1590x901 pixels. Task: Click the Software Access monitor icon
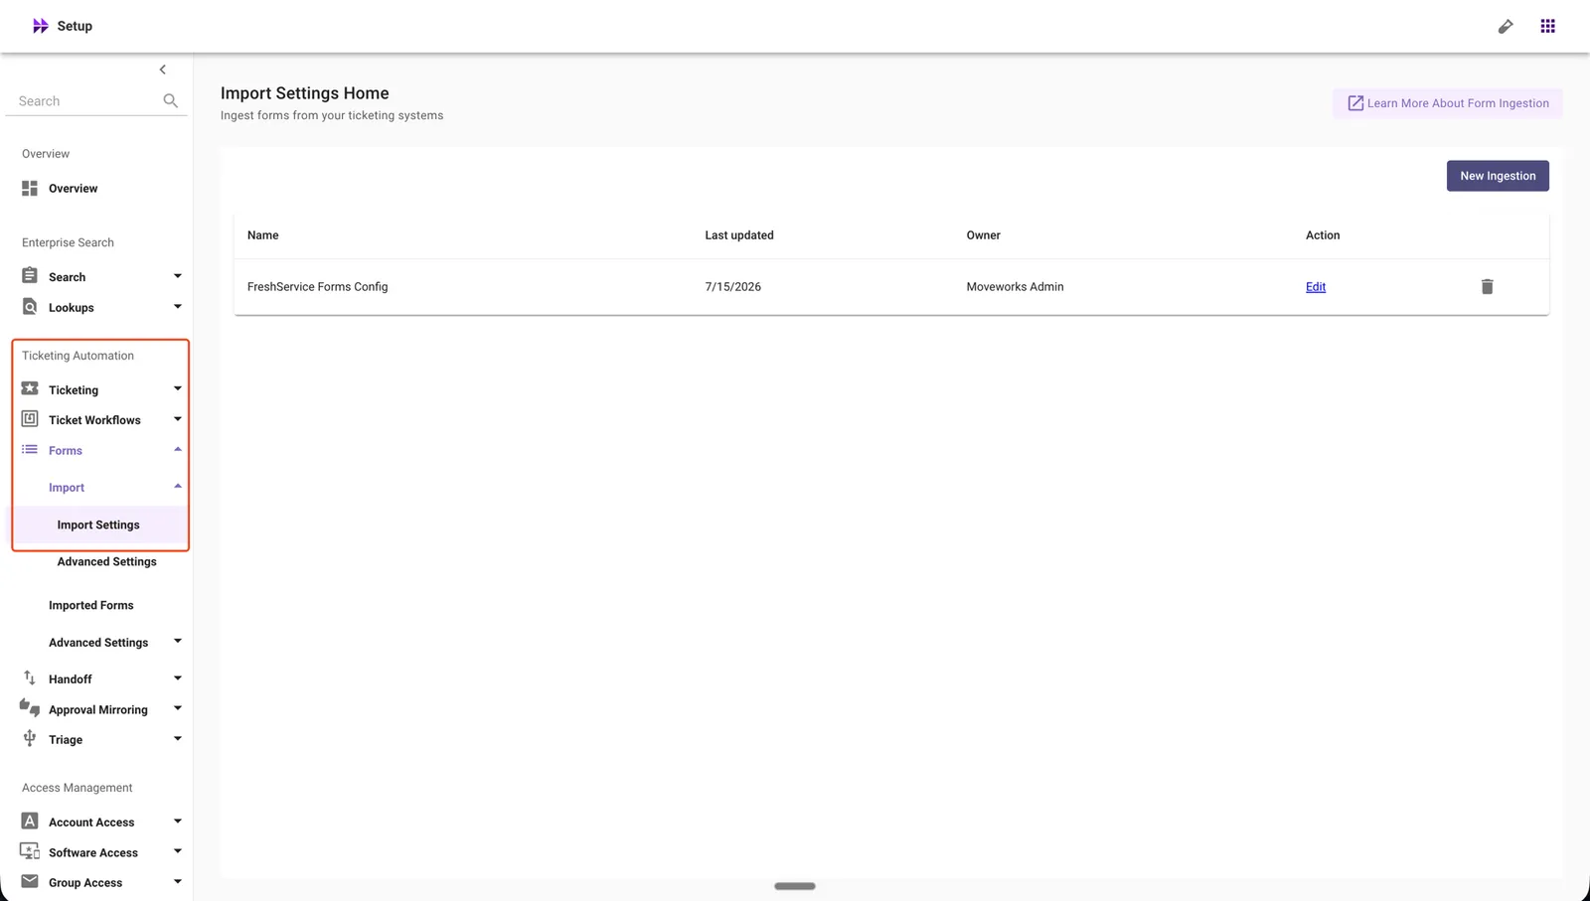pyautogui.click(x=30, y=851)
